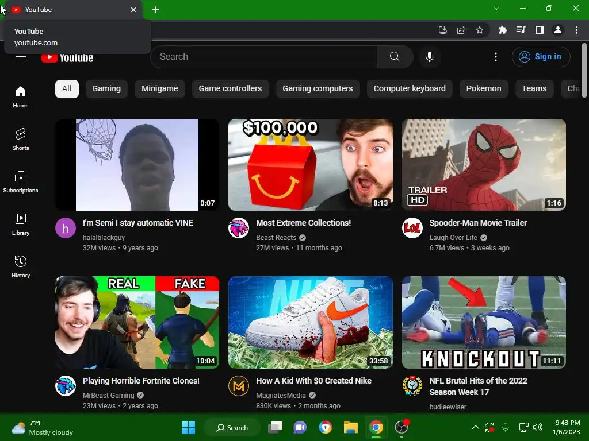589x441 pixels.
Task: Select the Gaming computers chip
Action: coord(318,89)
